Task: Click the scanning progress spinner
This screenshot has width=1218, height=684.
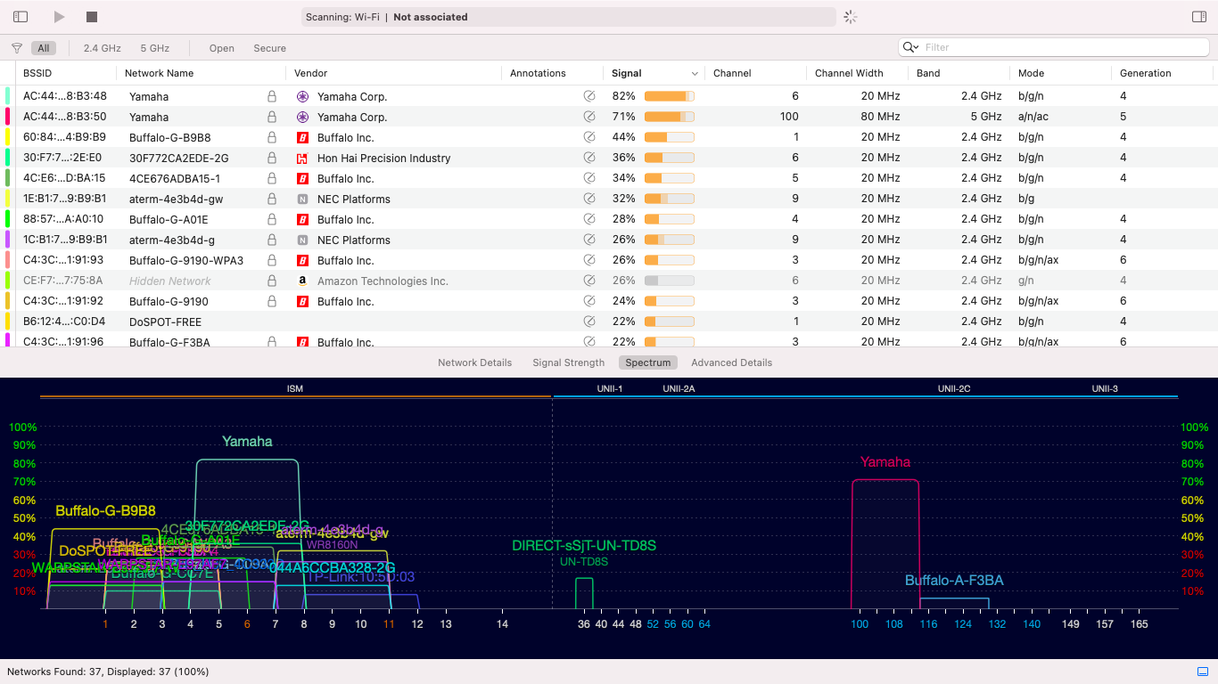Action: click(850, 17)
